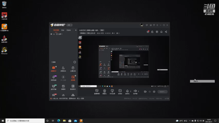
Task: Open the notification bell icon
Action: click(x=161, y=32)
